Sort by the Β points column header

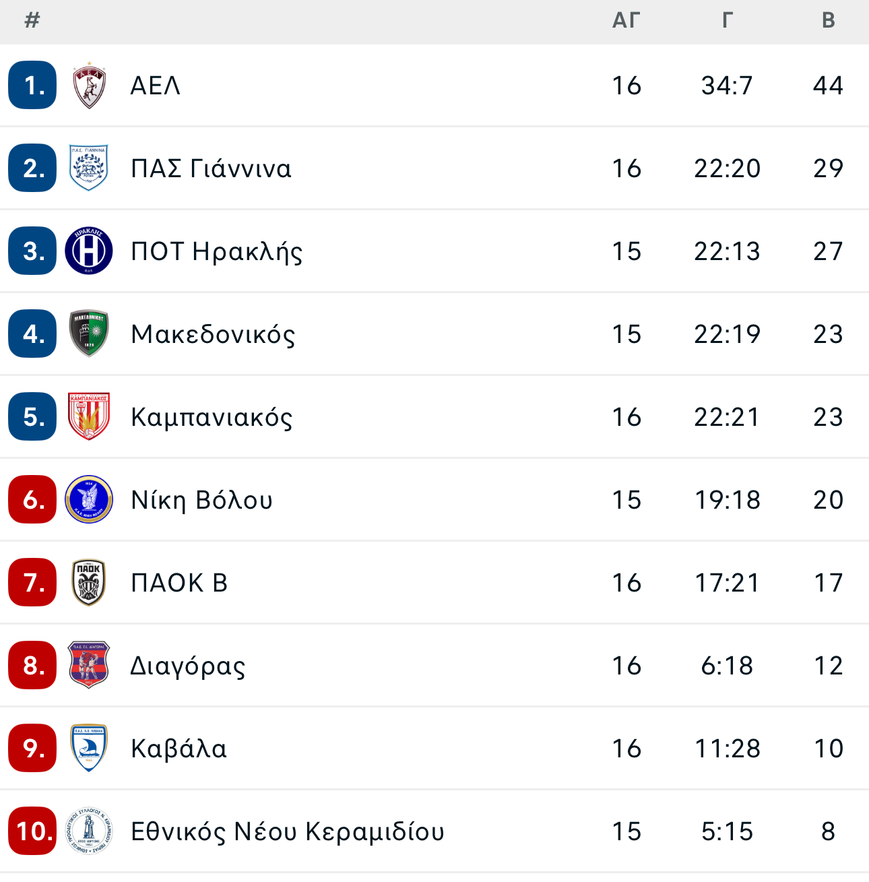click(x=829, y=21)
